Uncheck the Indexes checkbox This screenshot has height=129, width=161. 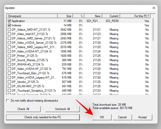(9, 25)
